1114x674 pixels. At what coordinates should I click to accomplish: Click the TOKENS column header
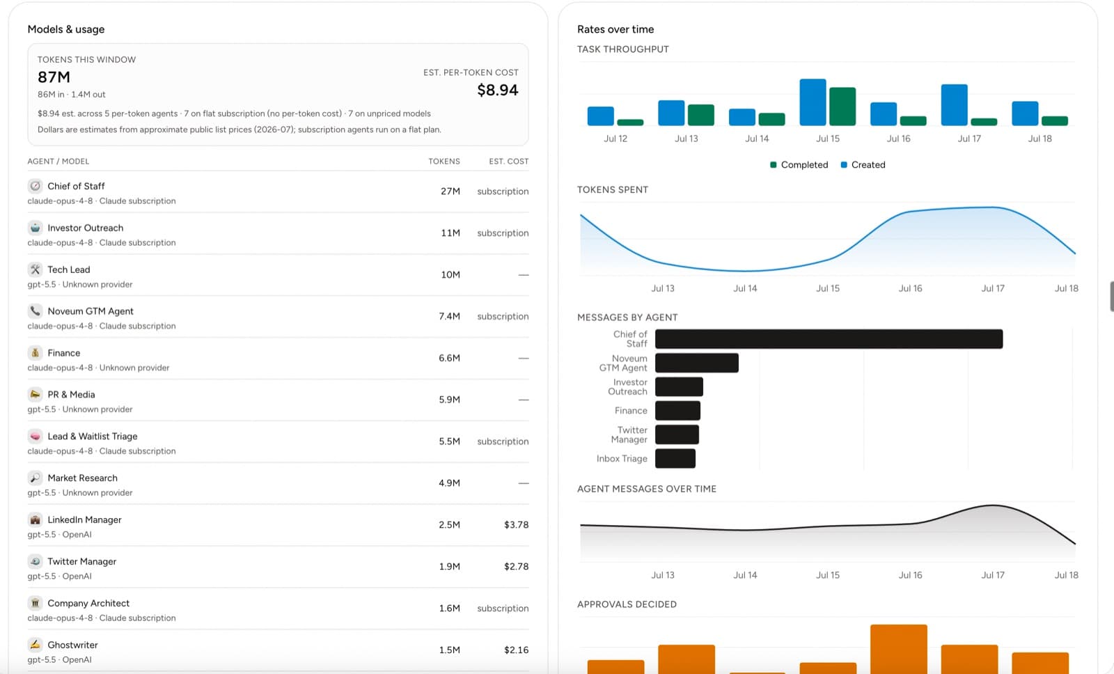point(444,162)
